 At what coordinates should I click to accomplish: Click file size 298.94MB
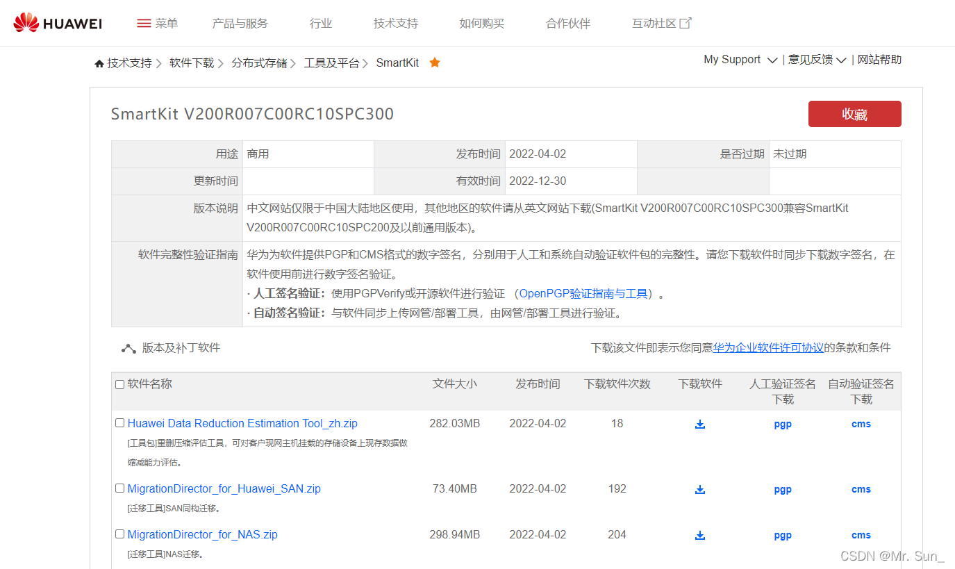coord(455,535)
